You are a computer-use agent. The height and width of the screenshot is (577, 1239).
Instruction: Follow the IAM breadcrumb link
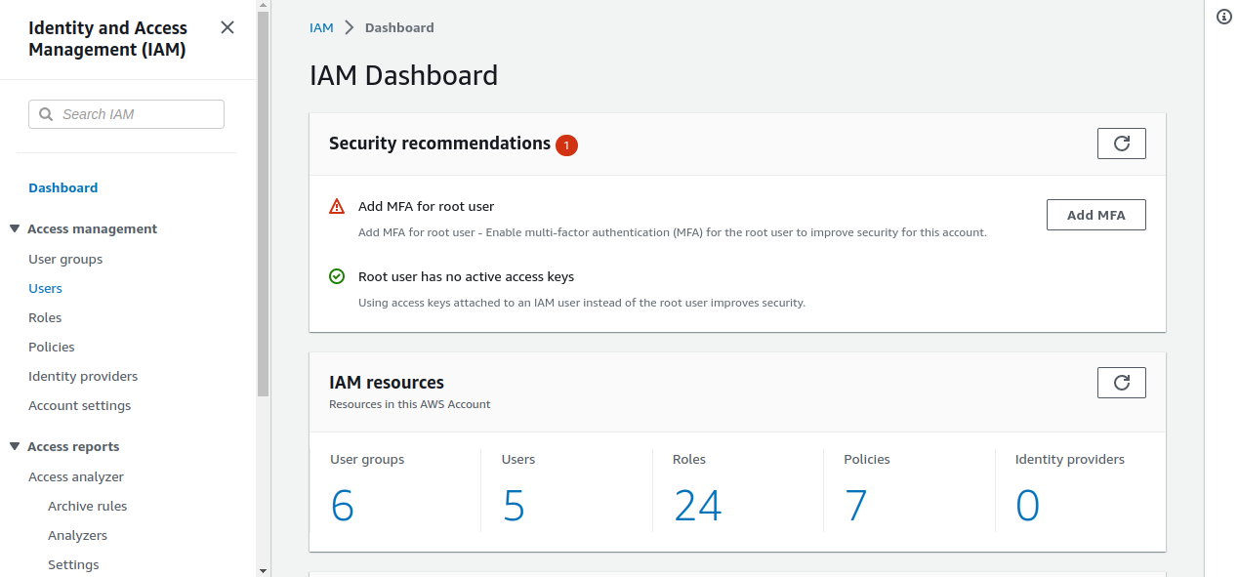[x=321, y=27]
